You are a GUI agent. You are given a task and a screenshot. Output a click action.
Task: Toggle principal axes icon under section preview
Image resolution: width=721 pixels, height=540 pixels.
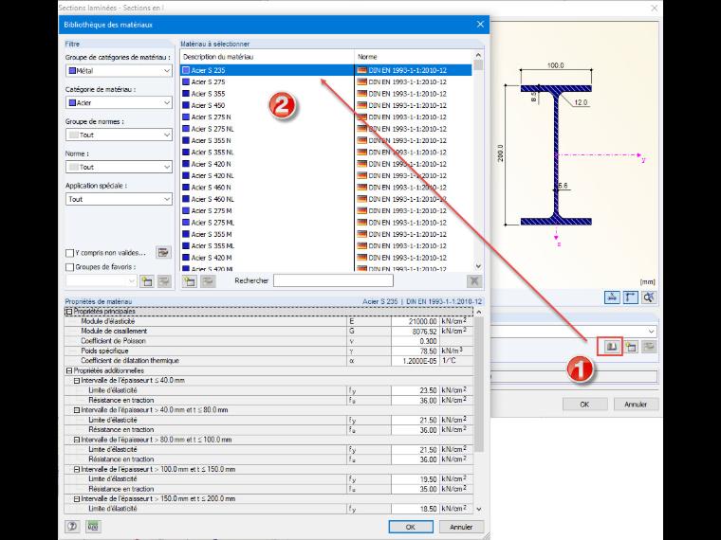(x=630, y=297)
